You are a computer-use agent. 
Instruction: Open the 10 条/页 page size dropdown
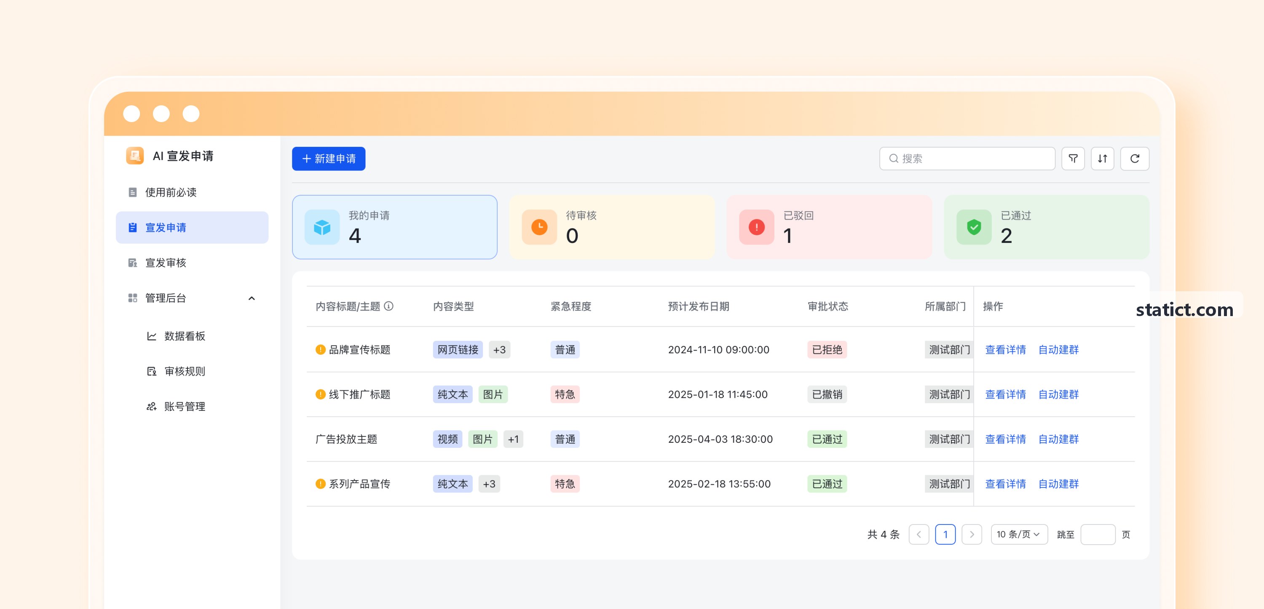coord(1019,535)
